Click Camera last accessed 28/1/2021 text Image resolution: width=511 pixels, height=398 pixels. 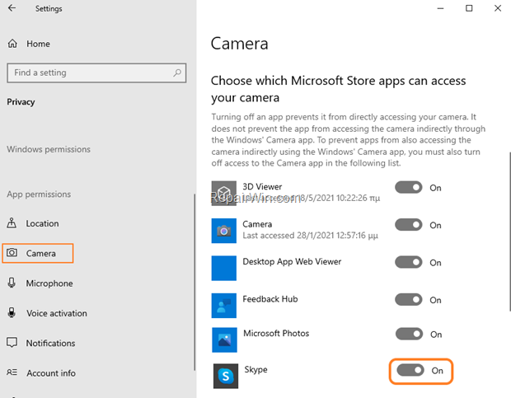coord(310,236)
